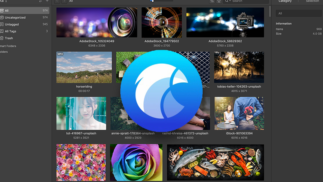Click the 6348 x 2336 dimensions text
This screenshot has width=323, height=182.
[97, 46]
